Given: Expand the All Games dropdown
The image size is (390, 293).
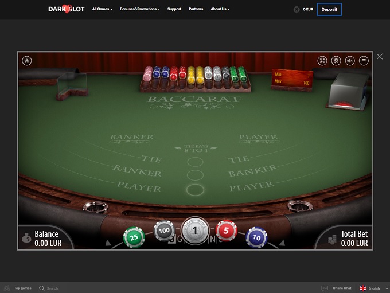Looking at the screenshot, I should tap(102, 9).
